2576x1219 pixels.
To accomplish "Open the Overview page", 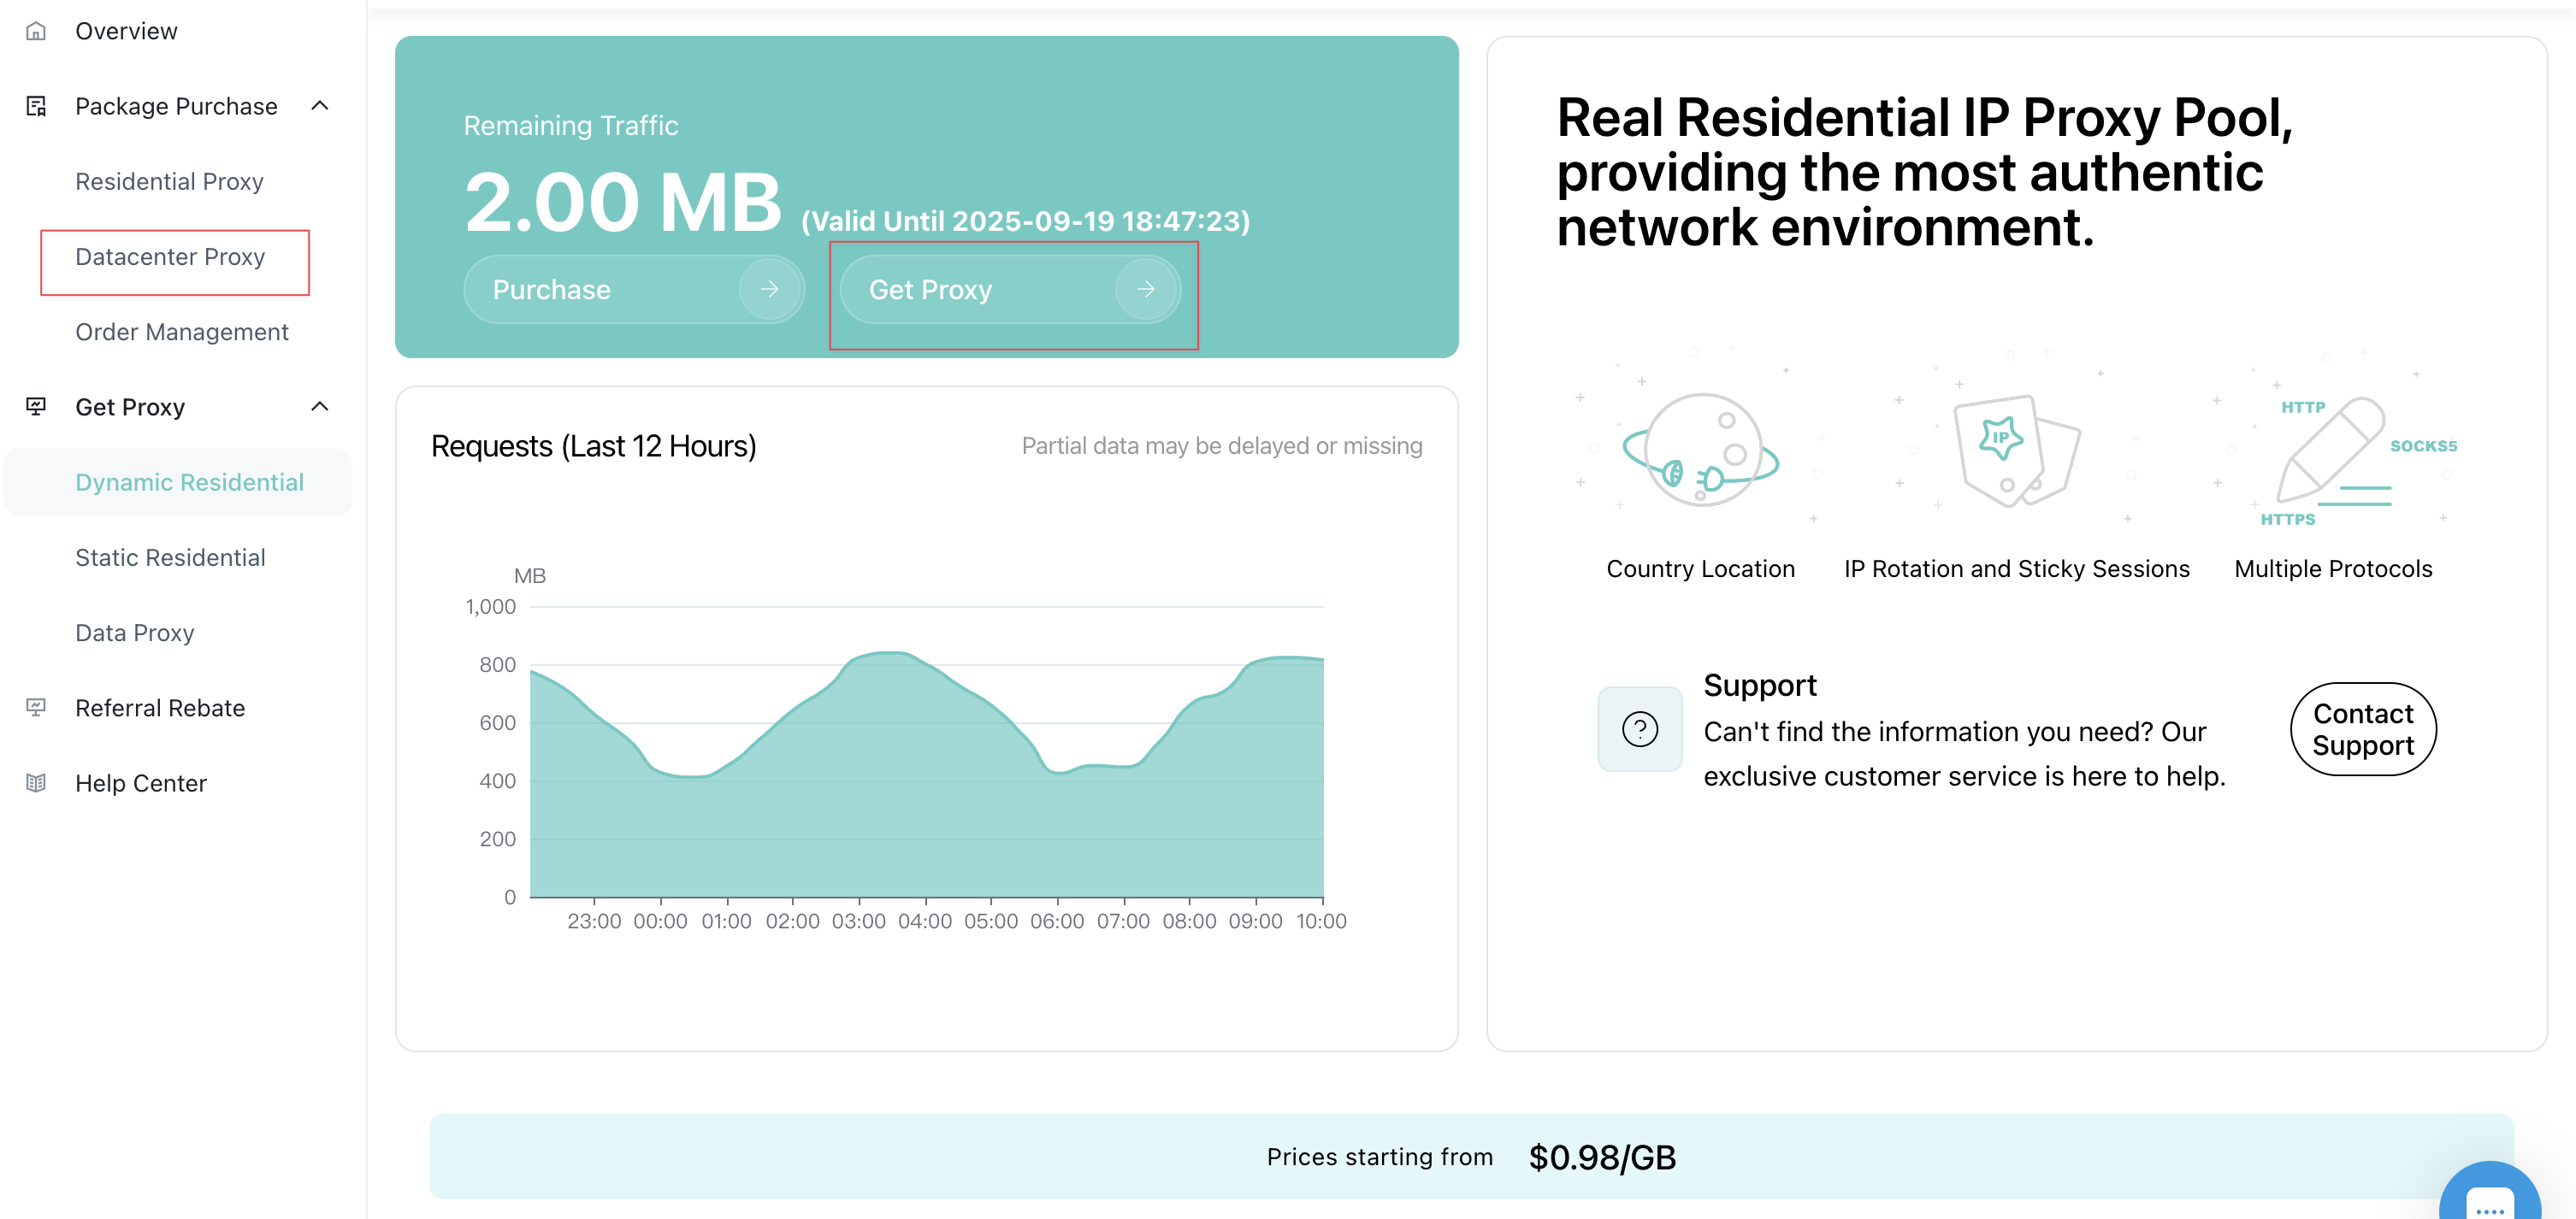I will (x=126, y=31).
